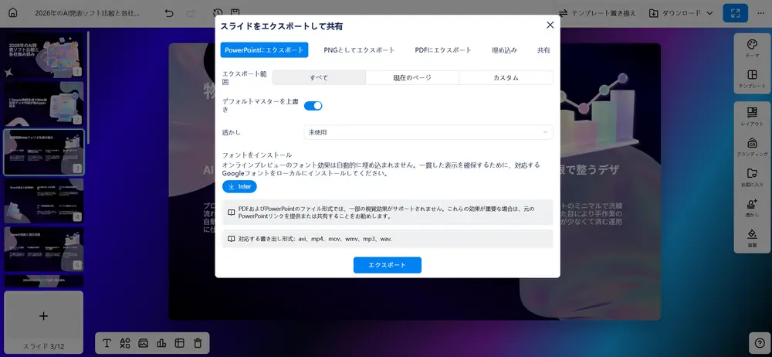Insert text with the T tool
772x357 pixels.
click(x=107, y=343)
